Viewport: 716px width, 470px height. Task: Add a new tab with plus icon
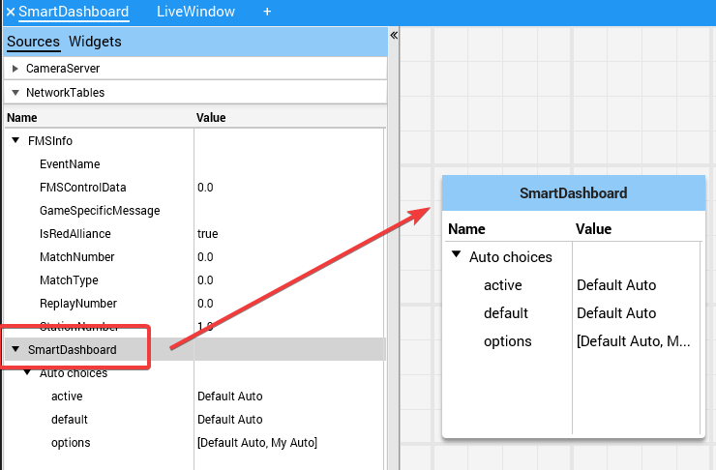click(267, 12)
